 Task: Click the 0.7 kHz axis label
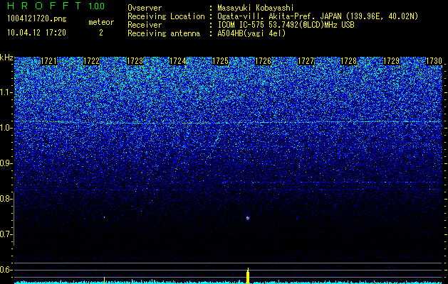pyautogui.click(x=5, y=234)
